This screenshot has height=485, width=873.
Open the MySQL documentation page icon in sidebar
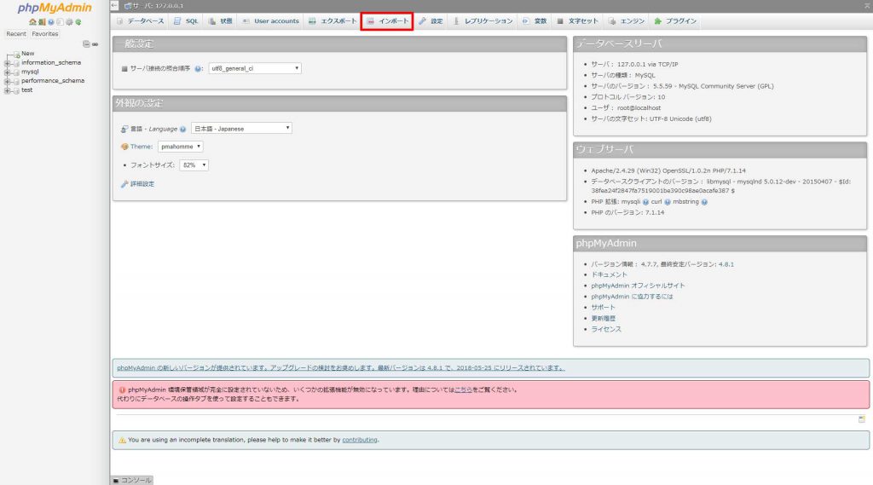coord(61,21)
